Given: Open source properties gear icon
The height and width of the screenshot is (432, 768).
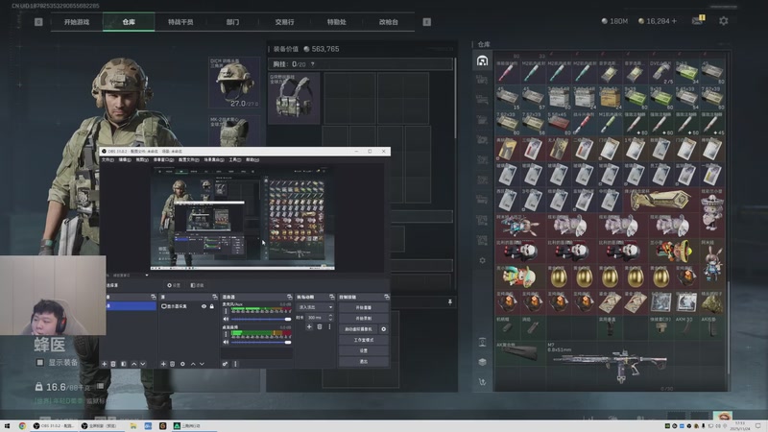Looking at the screenshot, I should [x=182, y=364].
